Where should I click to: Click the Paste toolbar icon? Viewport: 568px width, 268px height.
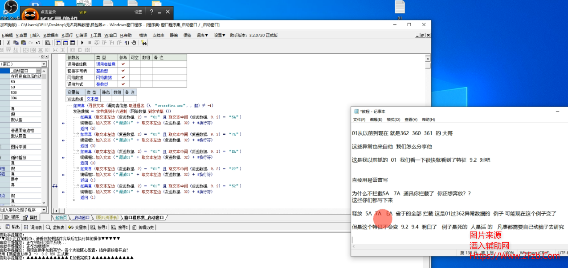(x=23, y=43)
